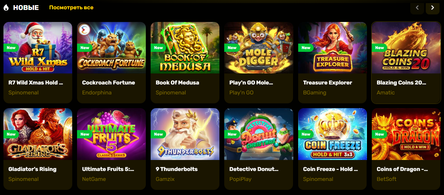Click the flame icon beside НОВЫЕ
The image size is (444, 195).
6,8
